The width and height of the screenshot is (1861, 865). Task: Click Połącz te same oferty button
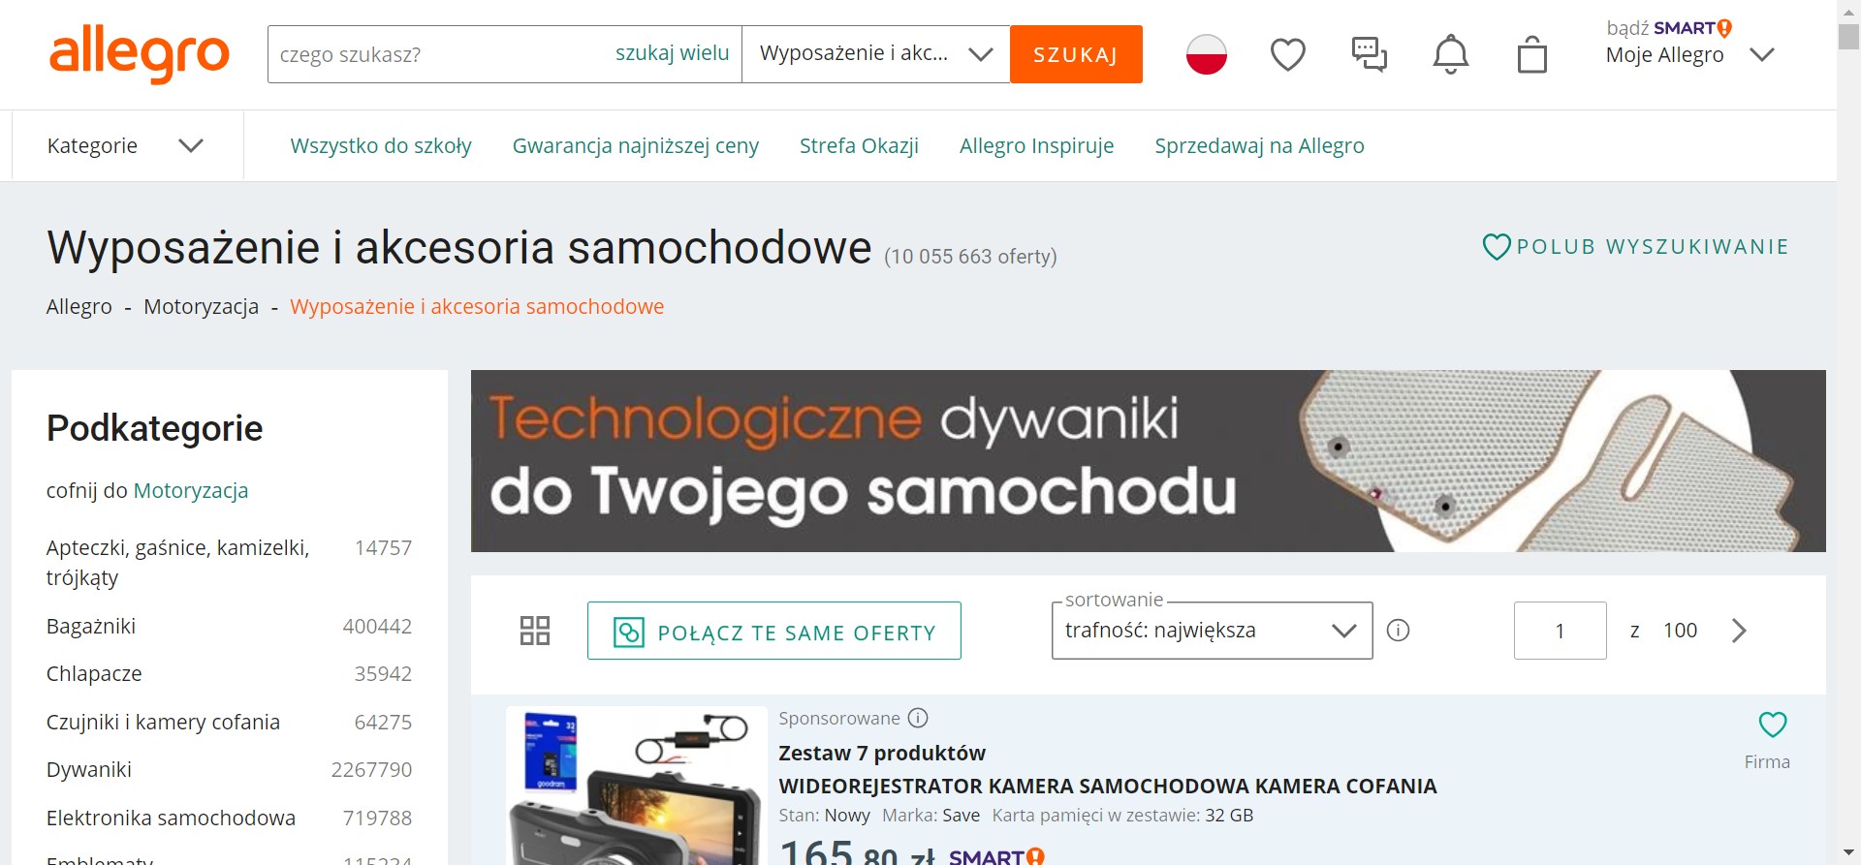click(774, 631)
